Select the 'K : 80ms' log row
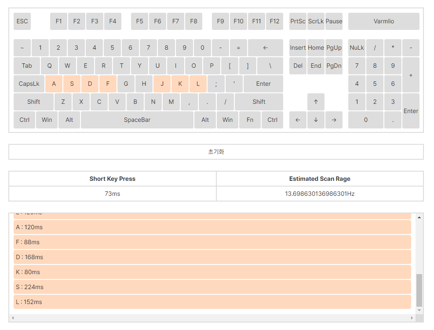 point(212,272)
